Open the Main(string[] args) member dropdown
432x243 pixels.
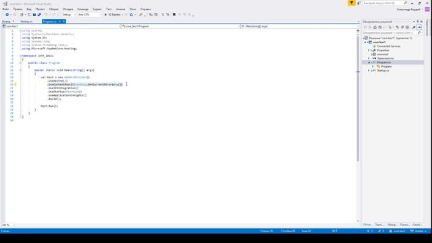tap(300, 26)
